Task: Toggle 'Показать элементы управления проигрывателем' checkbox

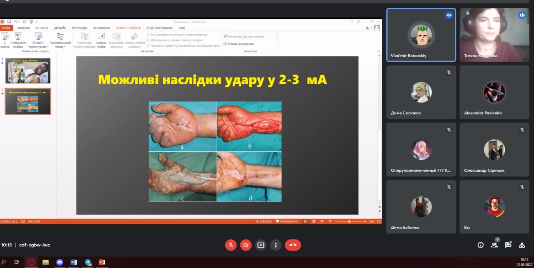Action: (148, 45)
